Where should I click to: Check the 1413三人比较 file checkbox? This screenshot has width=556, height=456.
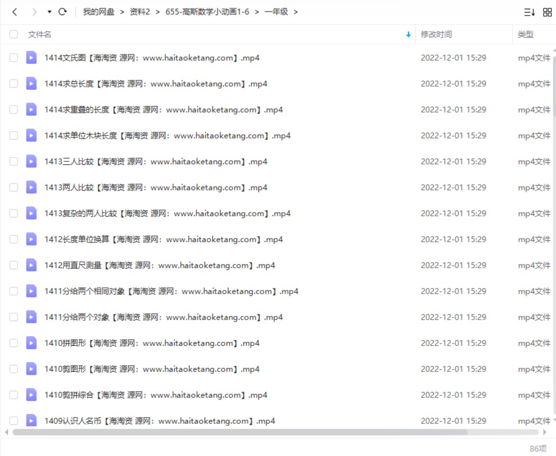tap(13, 161)
